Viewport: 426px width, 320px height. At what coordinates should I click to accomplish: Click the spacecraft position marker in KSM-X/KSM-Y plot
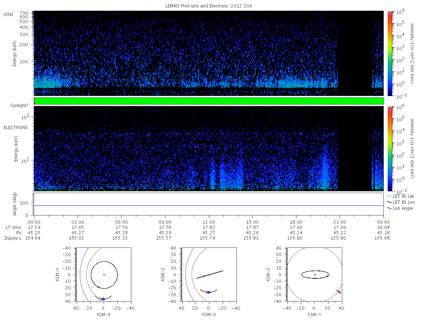(102, 299)
